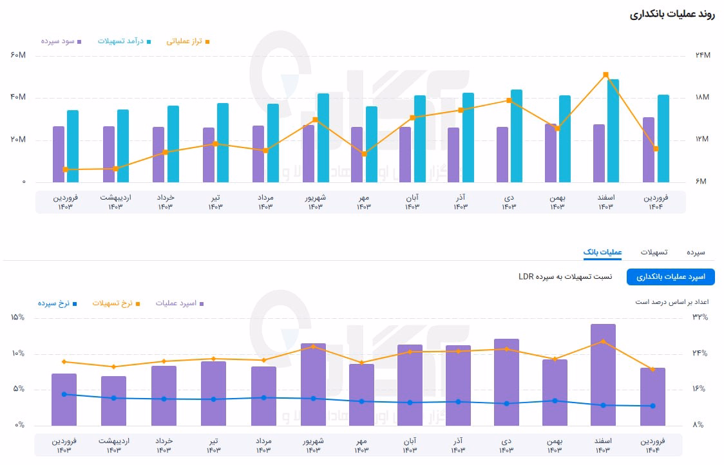Click the purple اسپرد عملیات legend square
Viewport: 724px width, 465px height.
tap(202, 304)
